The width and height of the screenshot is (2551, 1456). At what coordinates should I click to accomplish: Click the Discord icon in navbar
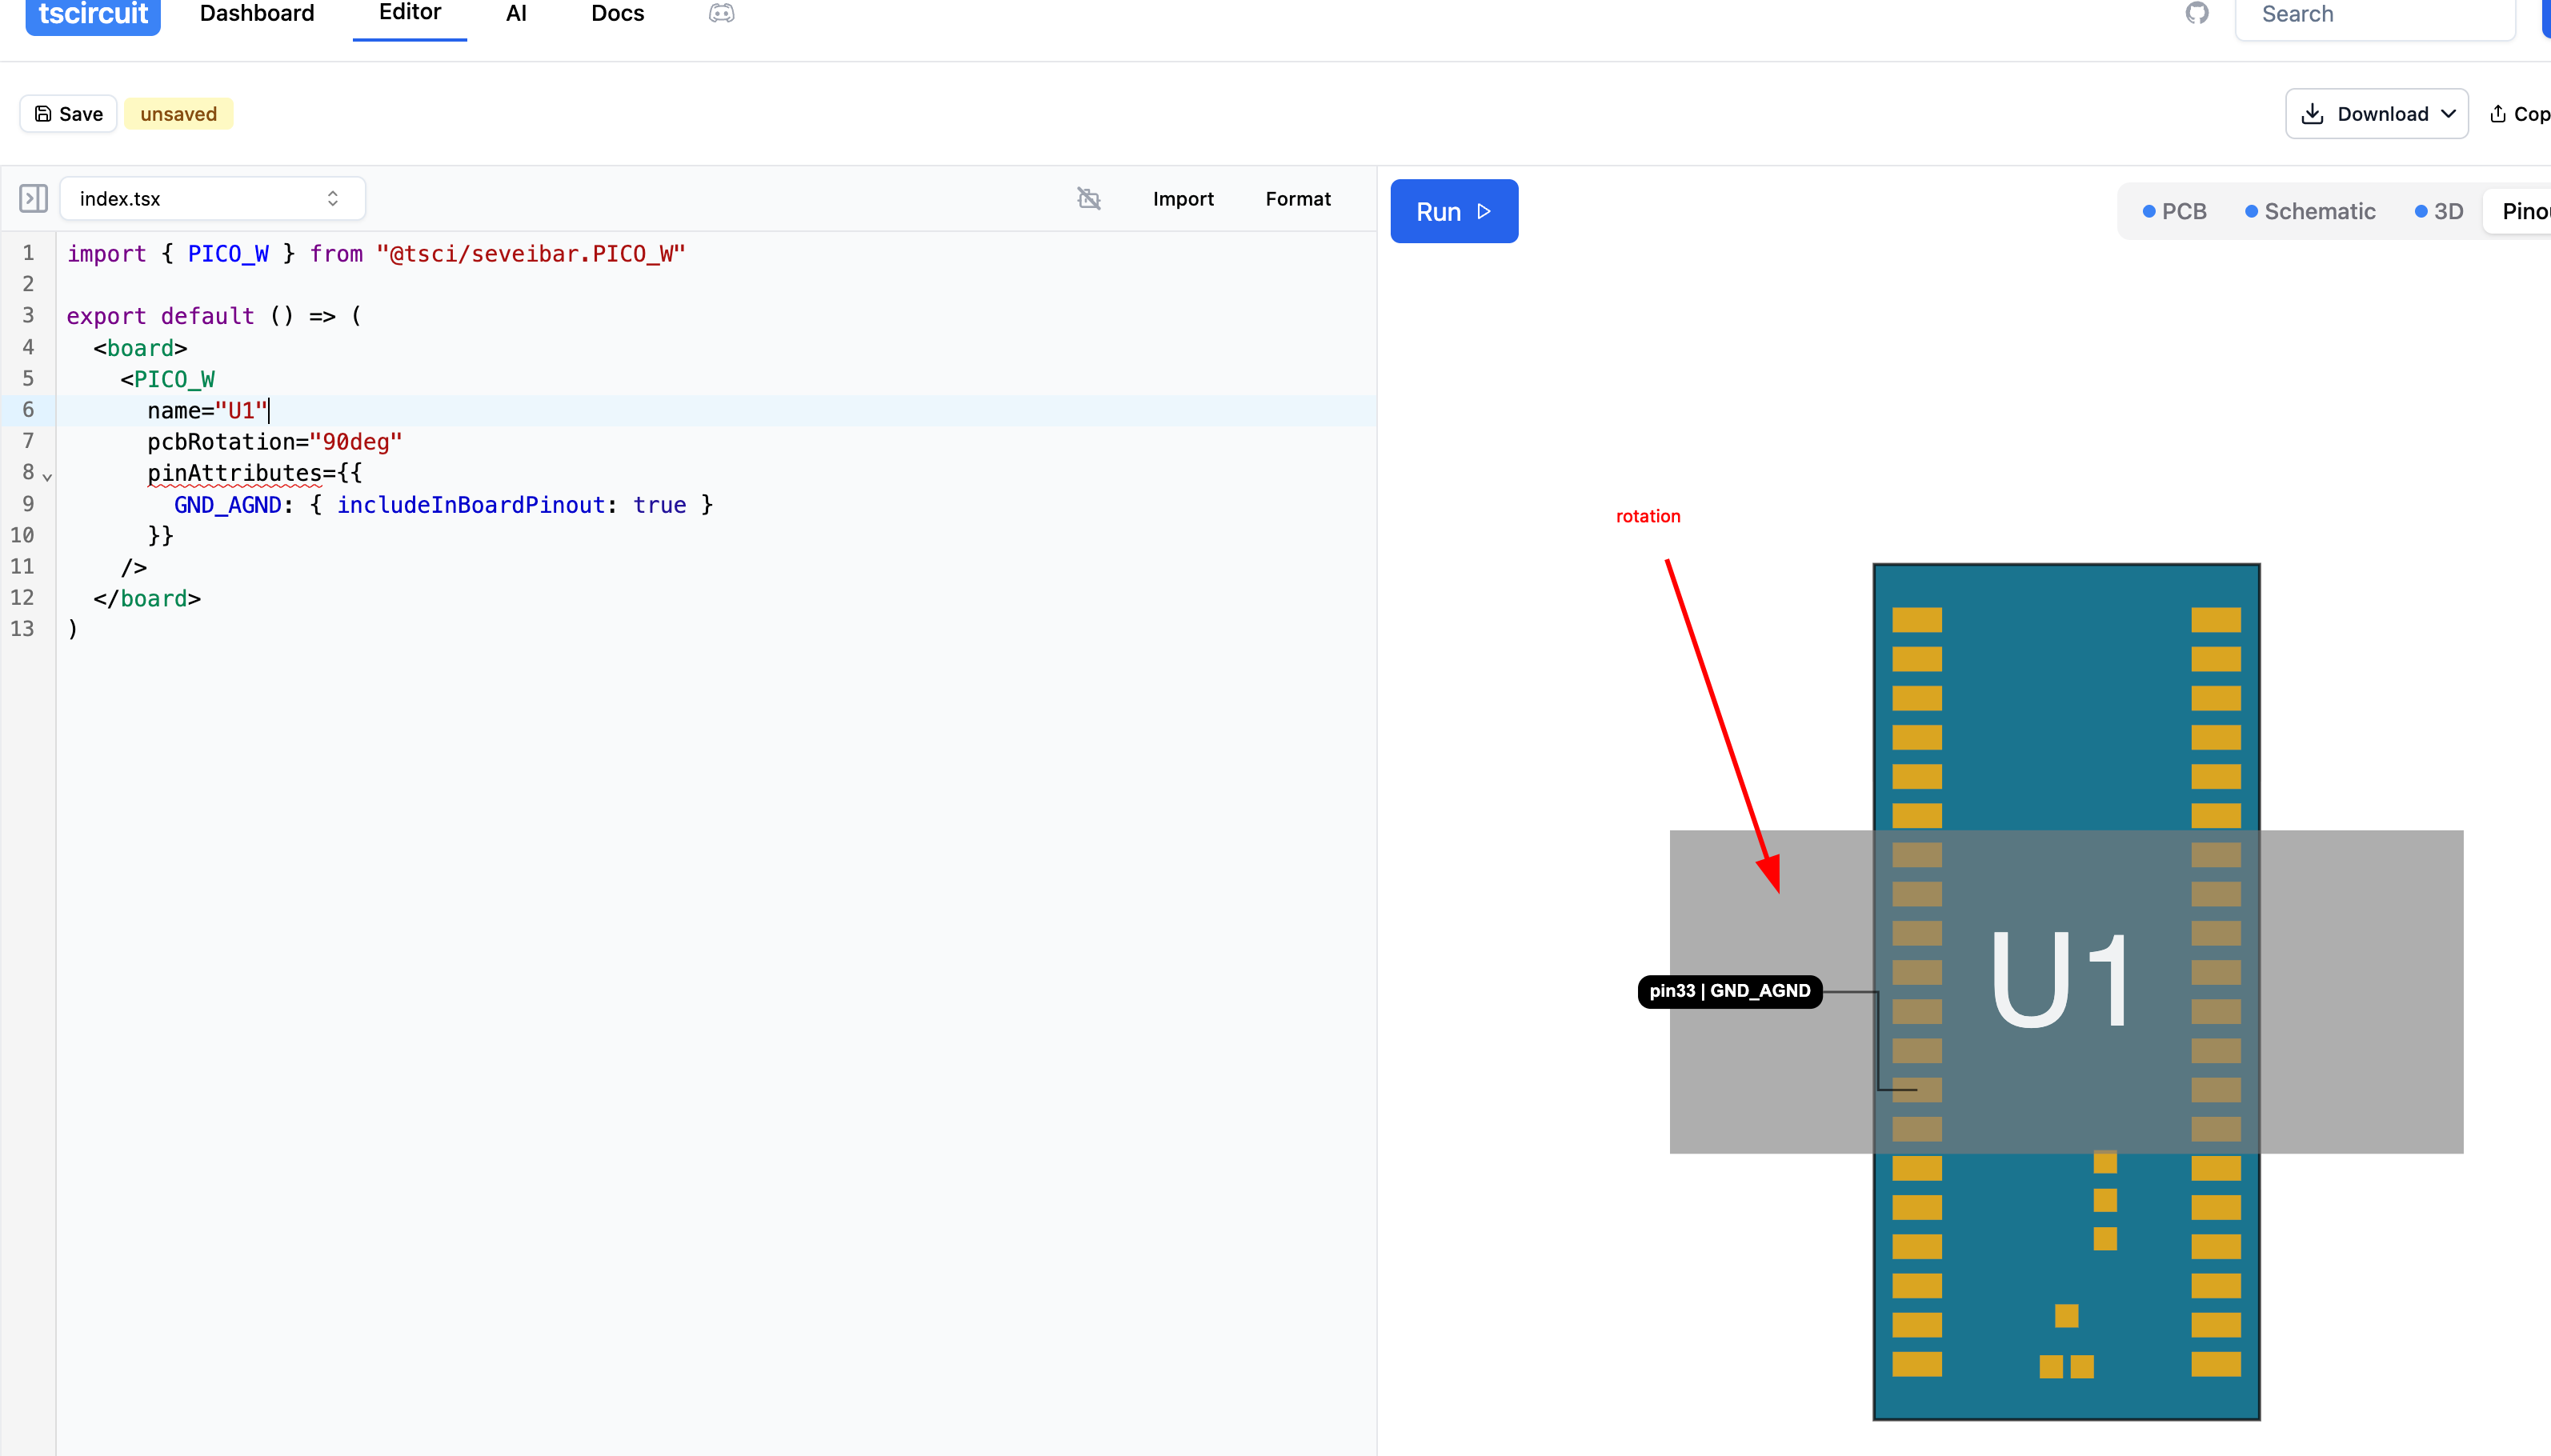tap(721, 13)
